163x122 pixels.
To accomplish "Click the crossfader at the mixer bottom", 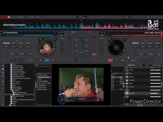I will [x=81, y=61].
